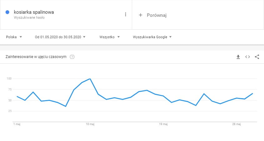Open the help question mark icon

(72, 57)
